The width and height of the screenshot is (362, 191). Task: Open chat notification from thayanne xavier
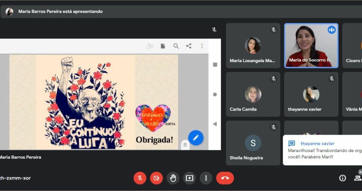click(x=323, y=150)
